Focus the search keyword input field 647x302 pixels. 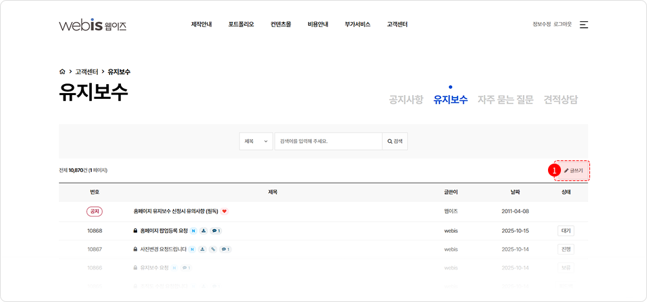click(x=328, y=141)
